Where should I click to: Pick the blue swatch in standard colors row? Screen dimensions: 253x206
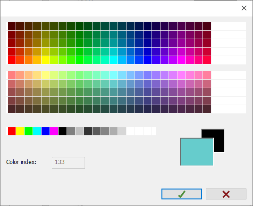point(45,131)
